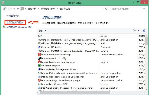Click the view layout icon in toolbar
The width and height of the screenshot is (149, 95).
point(134,31)
